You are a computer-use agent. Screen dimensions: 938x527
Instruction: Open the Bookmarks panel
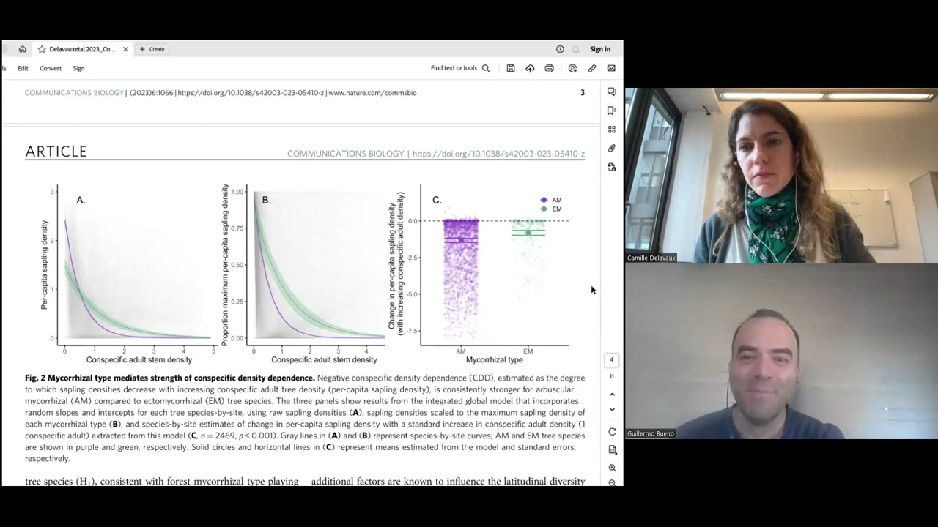612,111
